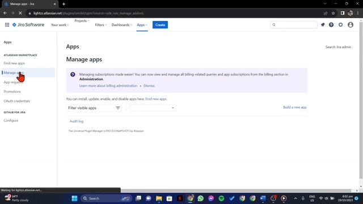Open the notifications icon in Jira header
The height and width of the screenshot is (204, 363).
click(x=323, y=25)
